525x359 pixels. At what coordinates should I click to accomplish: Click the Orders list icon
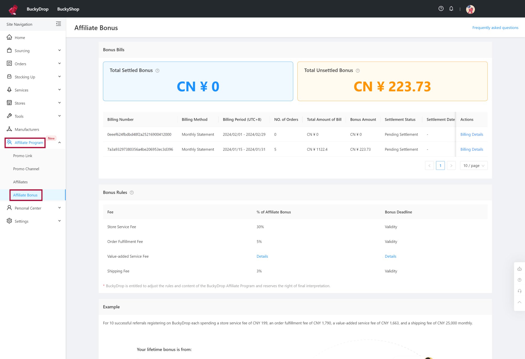(x=9, y=64)
